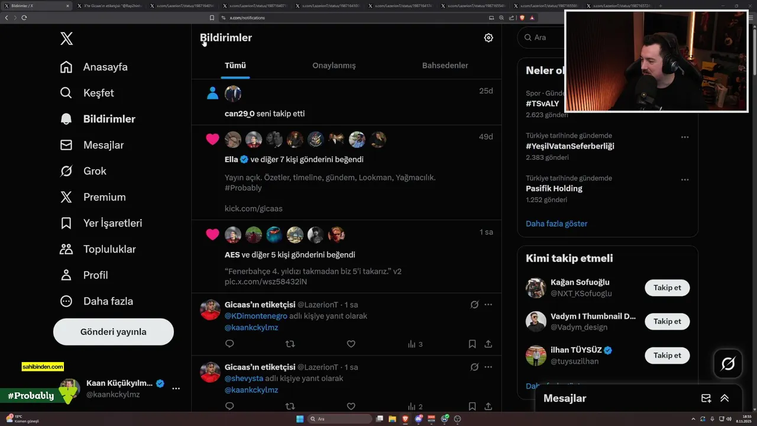
Task: Follow Vadym I Thumbnail with Takip et
Action: click(x=667, y=321)
